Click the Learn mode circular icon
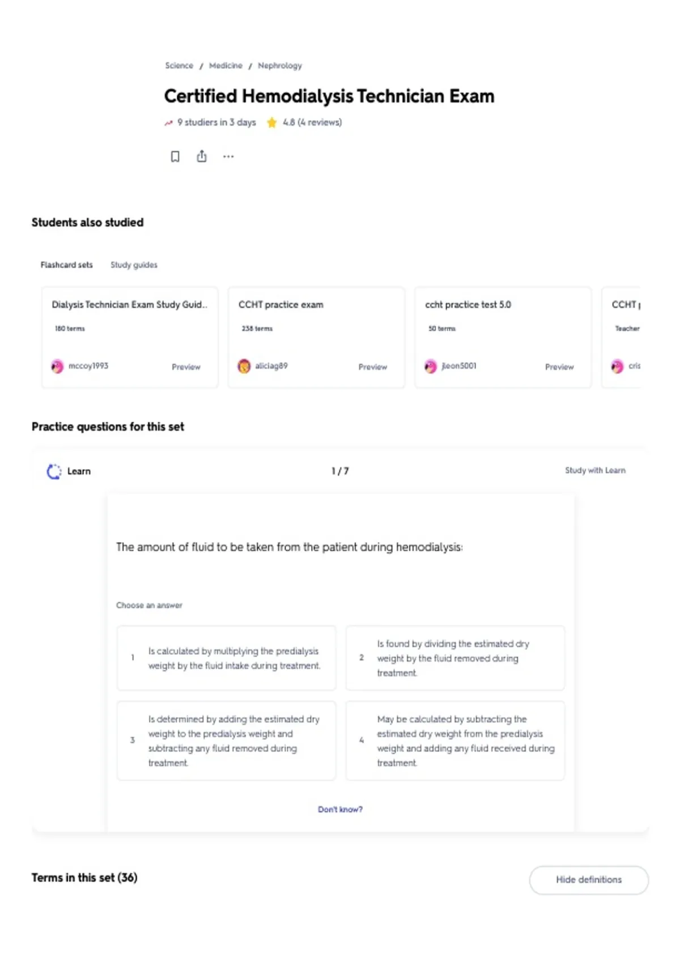Screen dimensions: 680x963 click(x=54, y=471)
